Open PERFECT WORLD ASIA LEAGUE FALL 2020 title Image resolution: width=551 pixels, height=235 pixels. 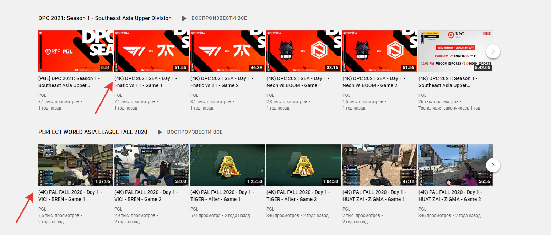tap(93, 132)
